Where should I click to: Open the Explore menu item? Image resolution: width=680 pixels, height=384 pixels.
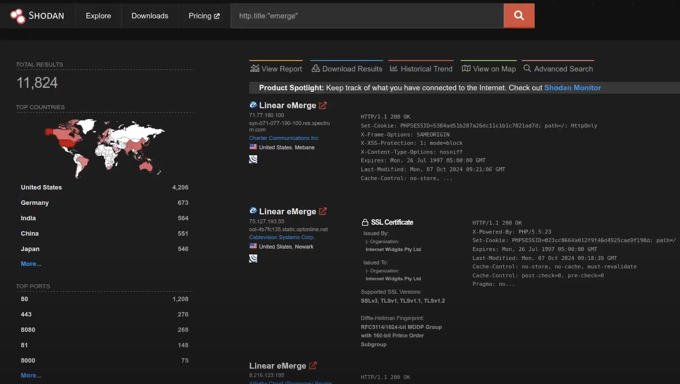coord(98,15)
